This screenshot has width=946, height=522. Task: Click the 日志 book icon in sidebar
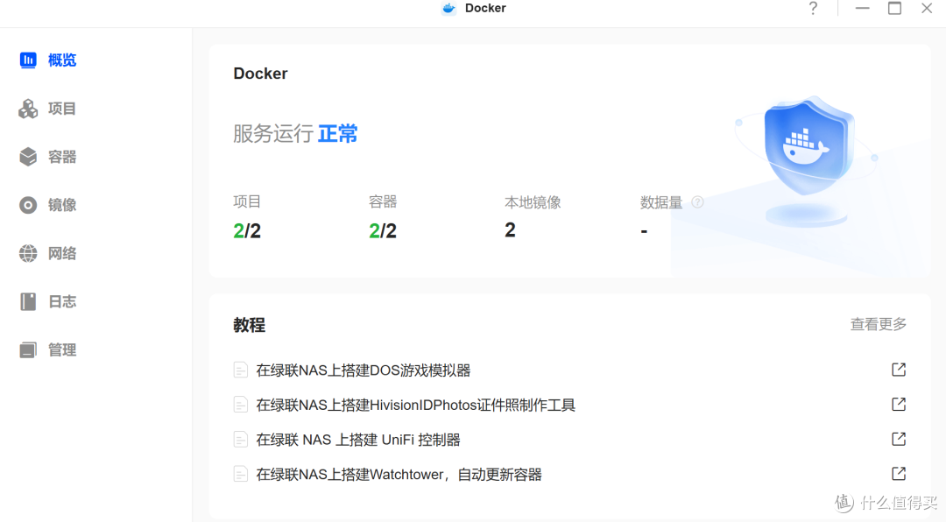[28, 302]
